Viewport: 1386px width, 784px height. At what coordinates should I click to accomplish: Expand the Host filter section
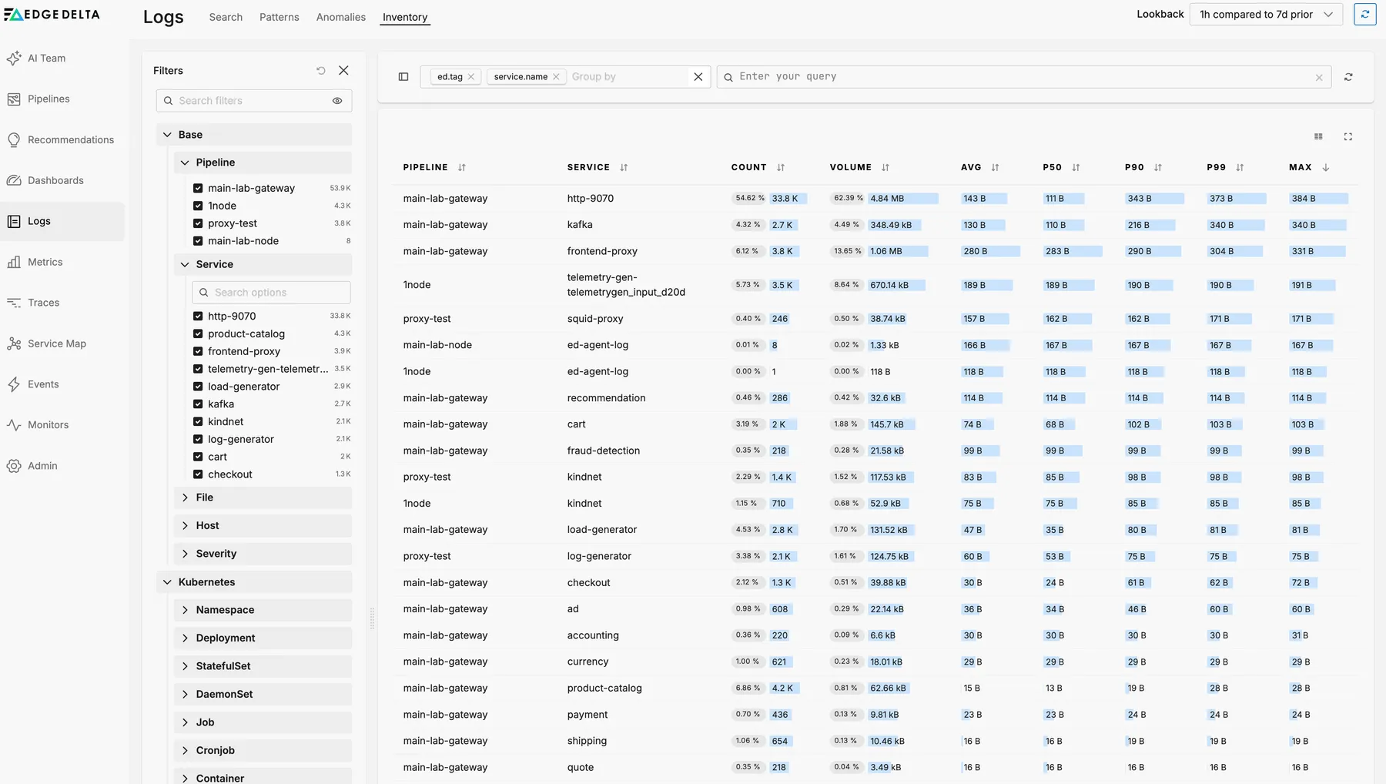tap(263, 526)
